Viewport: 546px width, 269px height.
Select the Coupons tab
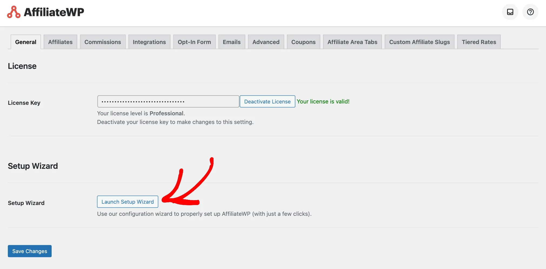(303, 42)
